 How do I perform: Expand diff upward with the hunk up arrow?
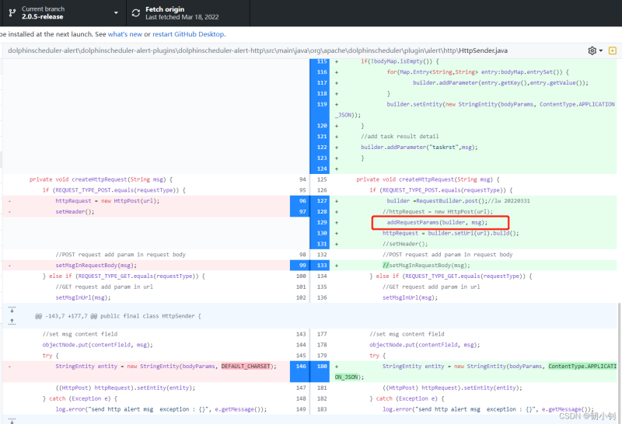pos(12,321)
